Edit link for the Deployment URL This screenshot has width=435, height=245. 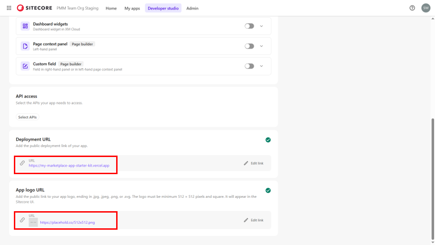pos(254,163)
